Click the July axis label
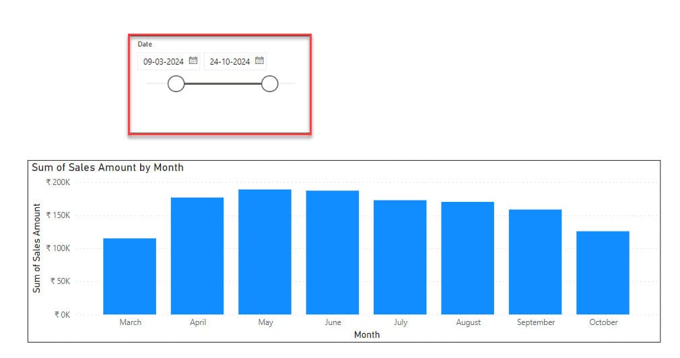Screen dimensions: 680x358 point(401,322)
